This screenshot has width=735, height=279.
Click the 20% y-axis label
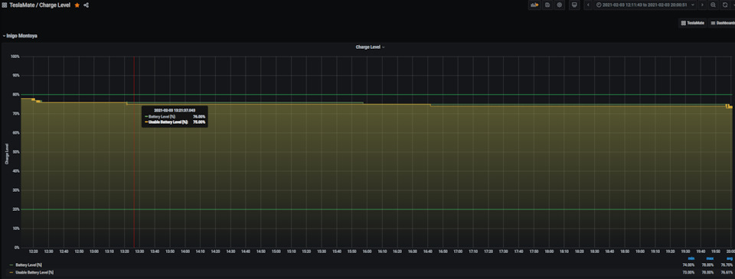[x=16, y=209]
